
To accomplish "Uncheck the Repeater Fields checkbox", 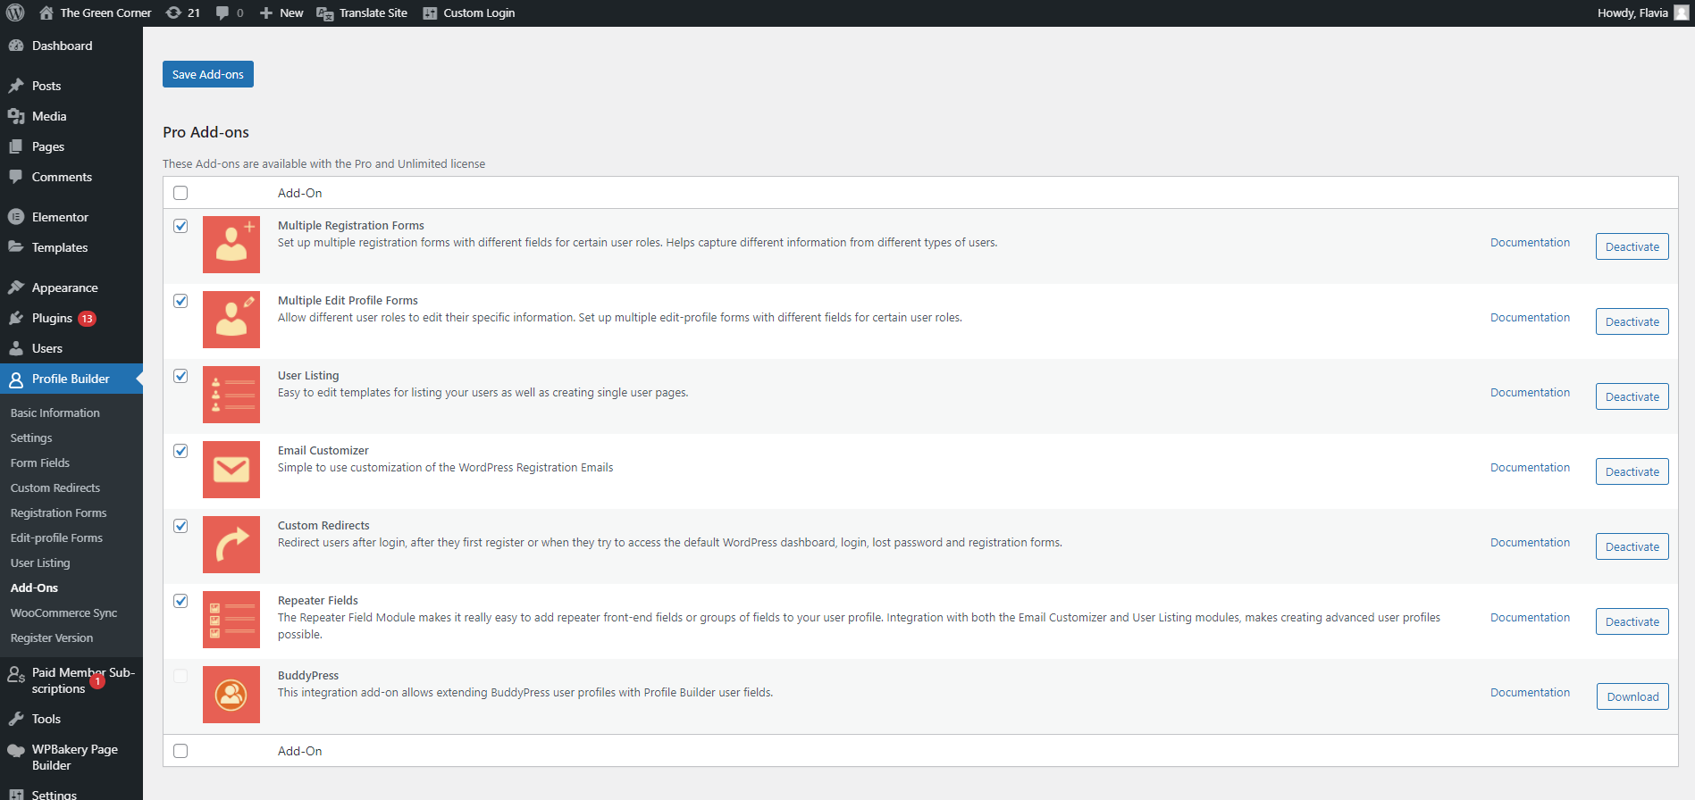I will [180, 601].
